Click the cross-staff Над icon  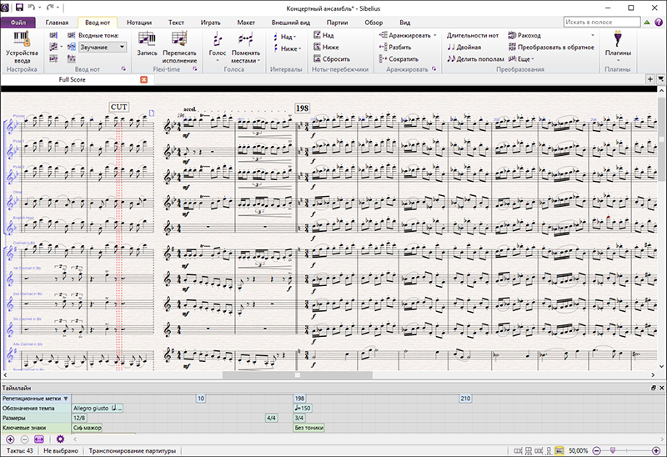click(x=317, y=35)
